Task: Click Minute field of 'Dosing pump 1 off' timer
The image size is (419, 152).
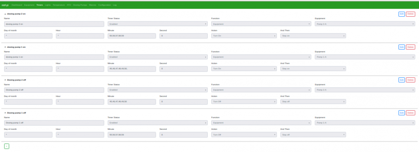Action: pos(132,135)
